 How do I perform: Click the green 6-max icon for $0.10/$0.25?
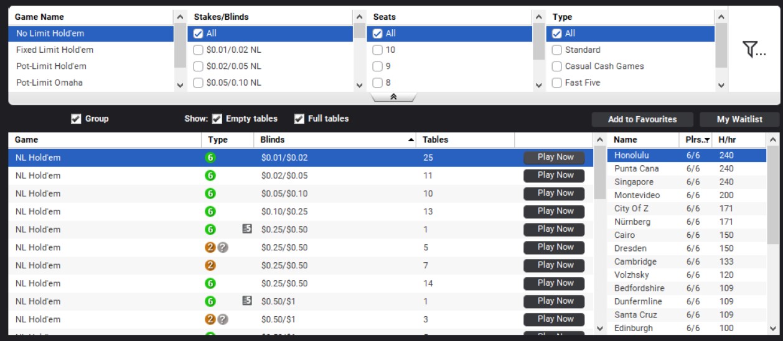coord(210,211)
